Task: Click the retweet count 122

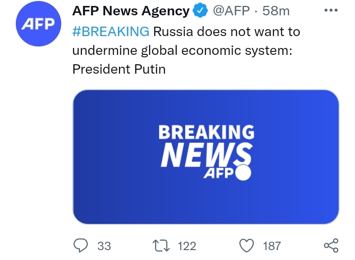Action: click(187, 246)
